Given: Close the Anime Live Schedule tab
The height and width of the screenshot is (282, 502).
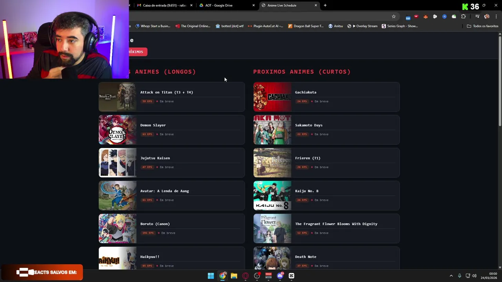Looking at the screenshot, I should pos(316,5).
